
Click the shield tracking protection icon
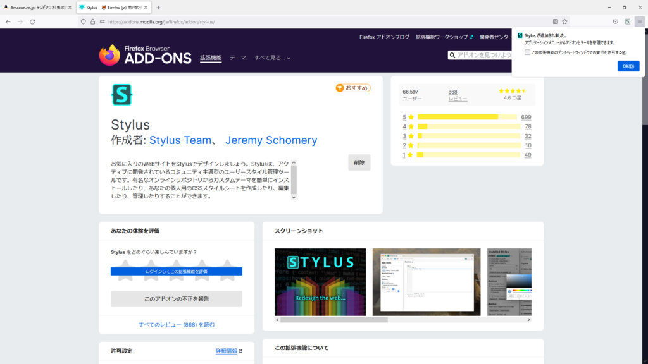pyautogui.click(x=83, y=21)
